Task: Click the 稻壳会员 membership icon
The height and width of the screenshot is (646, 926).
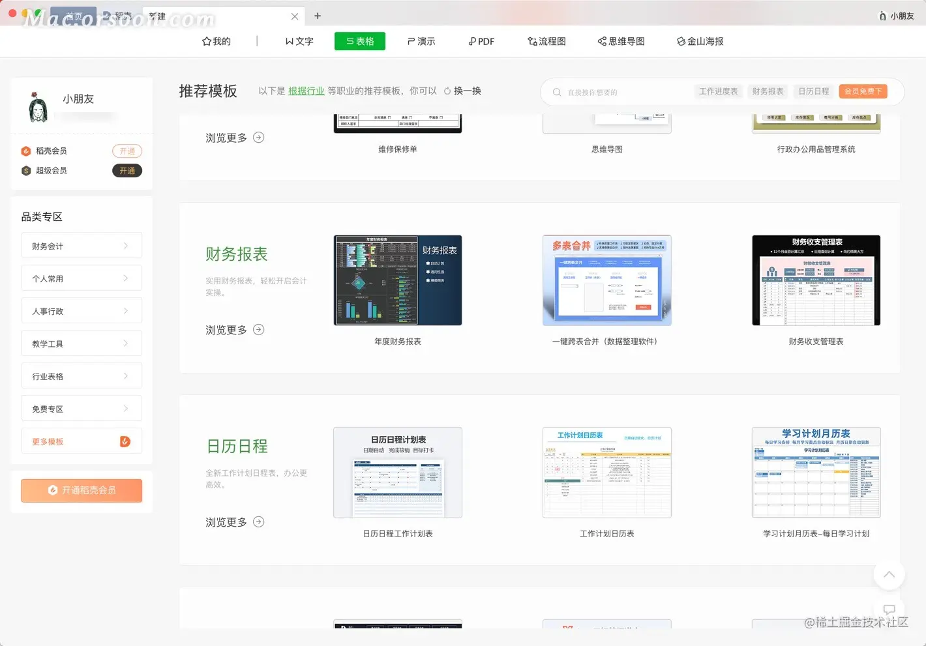Action: [26, 151]
